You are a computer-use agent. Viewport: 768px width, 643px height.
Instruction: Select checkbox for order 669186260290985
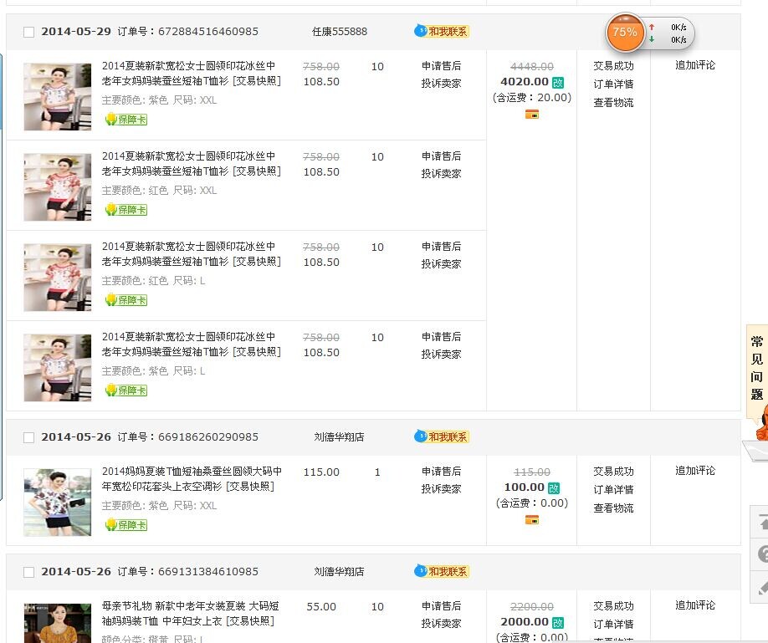click(29, 438)
